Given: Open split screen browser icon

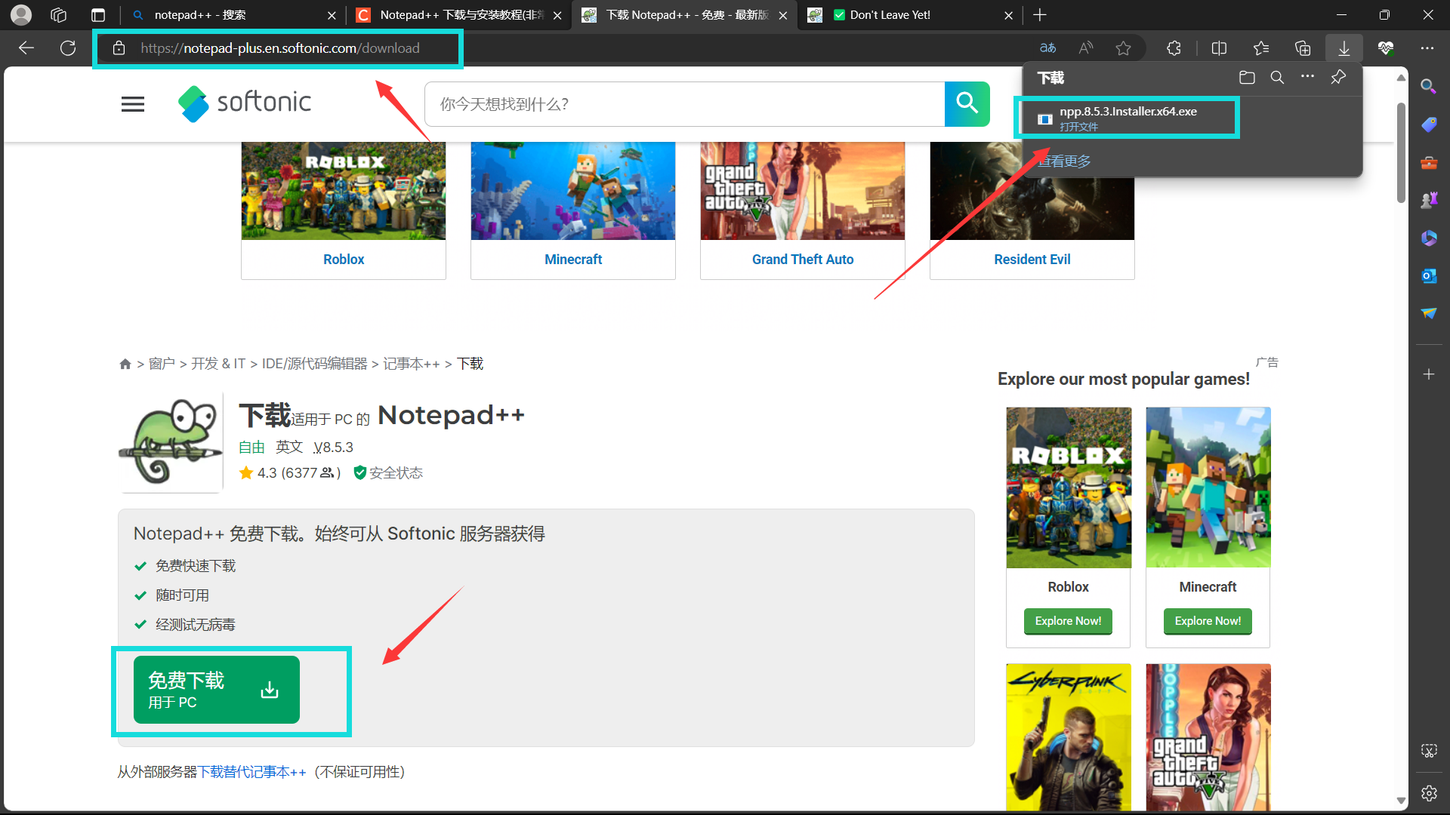Looking at the screenshot, I should click(x=1219, y=48).
